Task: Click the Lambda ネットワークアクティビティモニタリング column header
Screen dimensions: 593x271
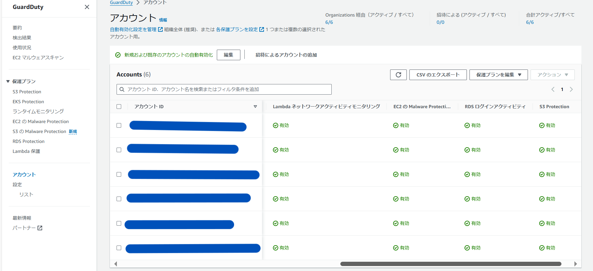Action: point(326,107)
